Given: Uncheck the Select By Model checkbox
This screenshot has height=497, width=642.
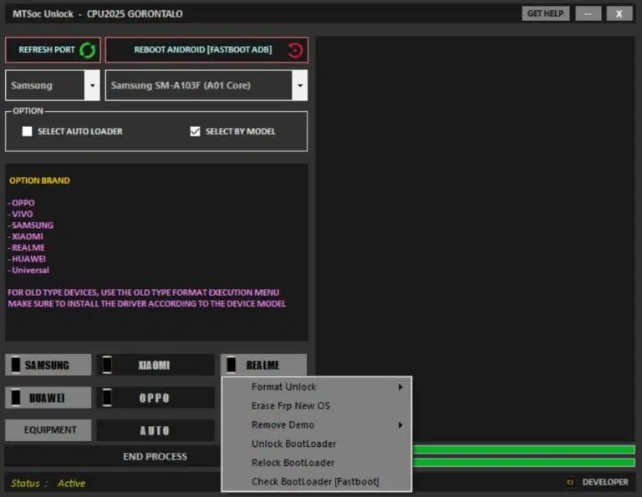Looking at the screenshot, I should click(196, 131).
